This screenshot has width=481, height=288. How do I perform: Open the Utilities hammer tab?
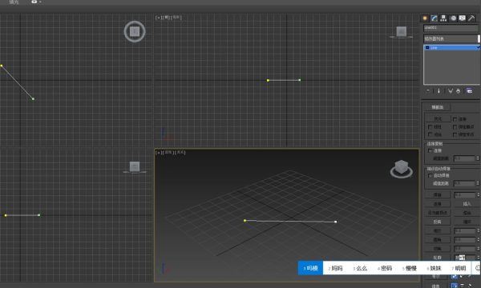471,18
